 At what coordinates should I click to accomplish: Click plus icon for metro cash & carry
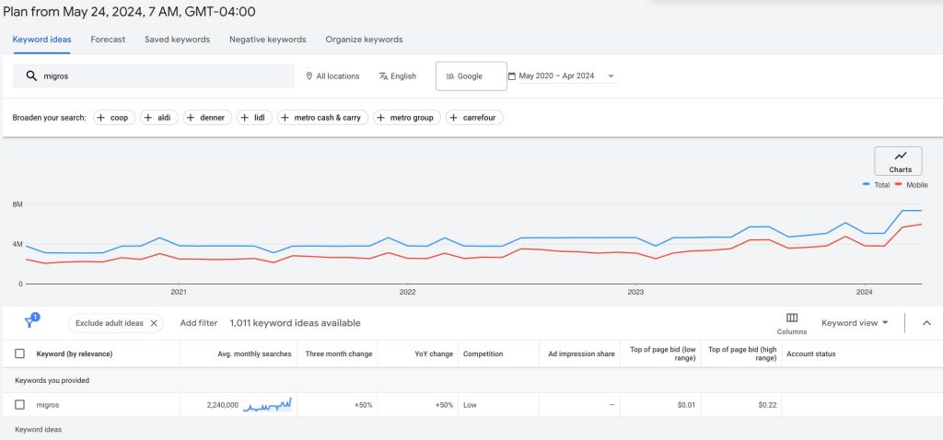(285, 118)
